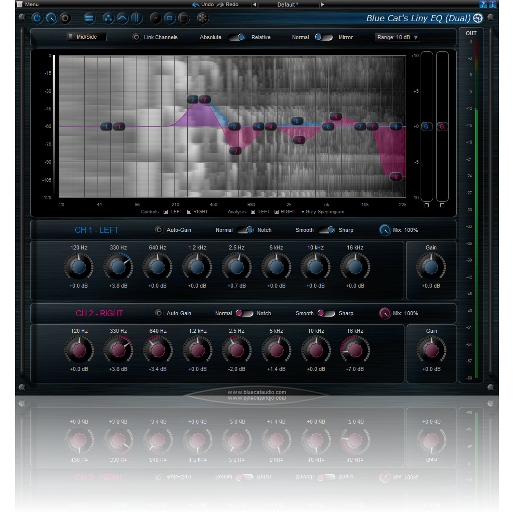This screenshot has height=514, width=514.
Task: Select the Mid/Side mode button
Action: [x=86, y=36]
